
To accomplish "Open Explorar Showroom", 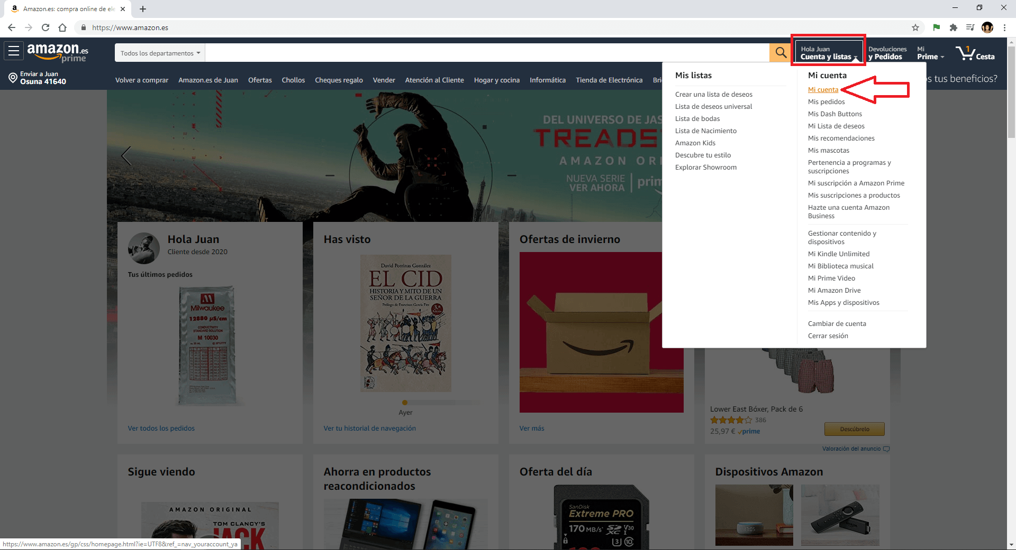I will pos(705,167).
